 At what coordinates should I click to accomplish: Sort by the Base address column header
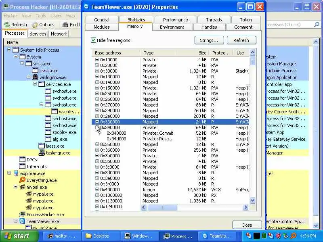pyautogui.click(x=116, y=53)
